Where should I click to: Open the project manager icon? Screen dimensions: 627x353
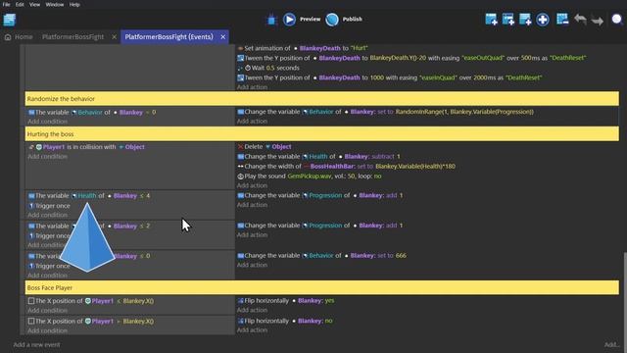pyautogui.click(x=9, y=20)
